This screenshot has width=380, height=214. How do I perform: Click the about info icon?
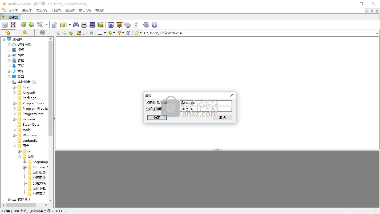point(154,25)
